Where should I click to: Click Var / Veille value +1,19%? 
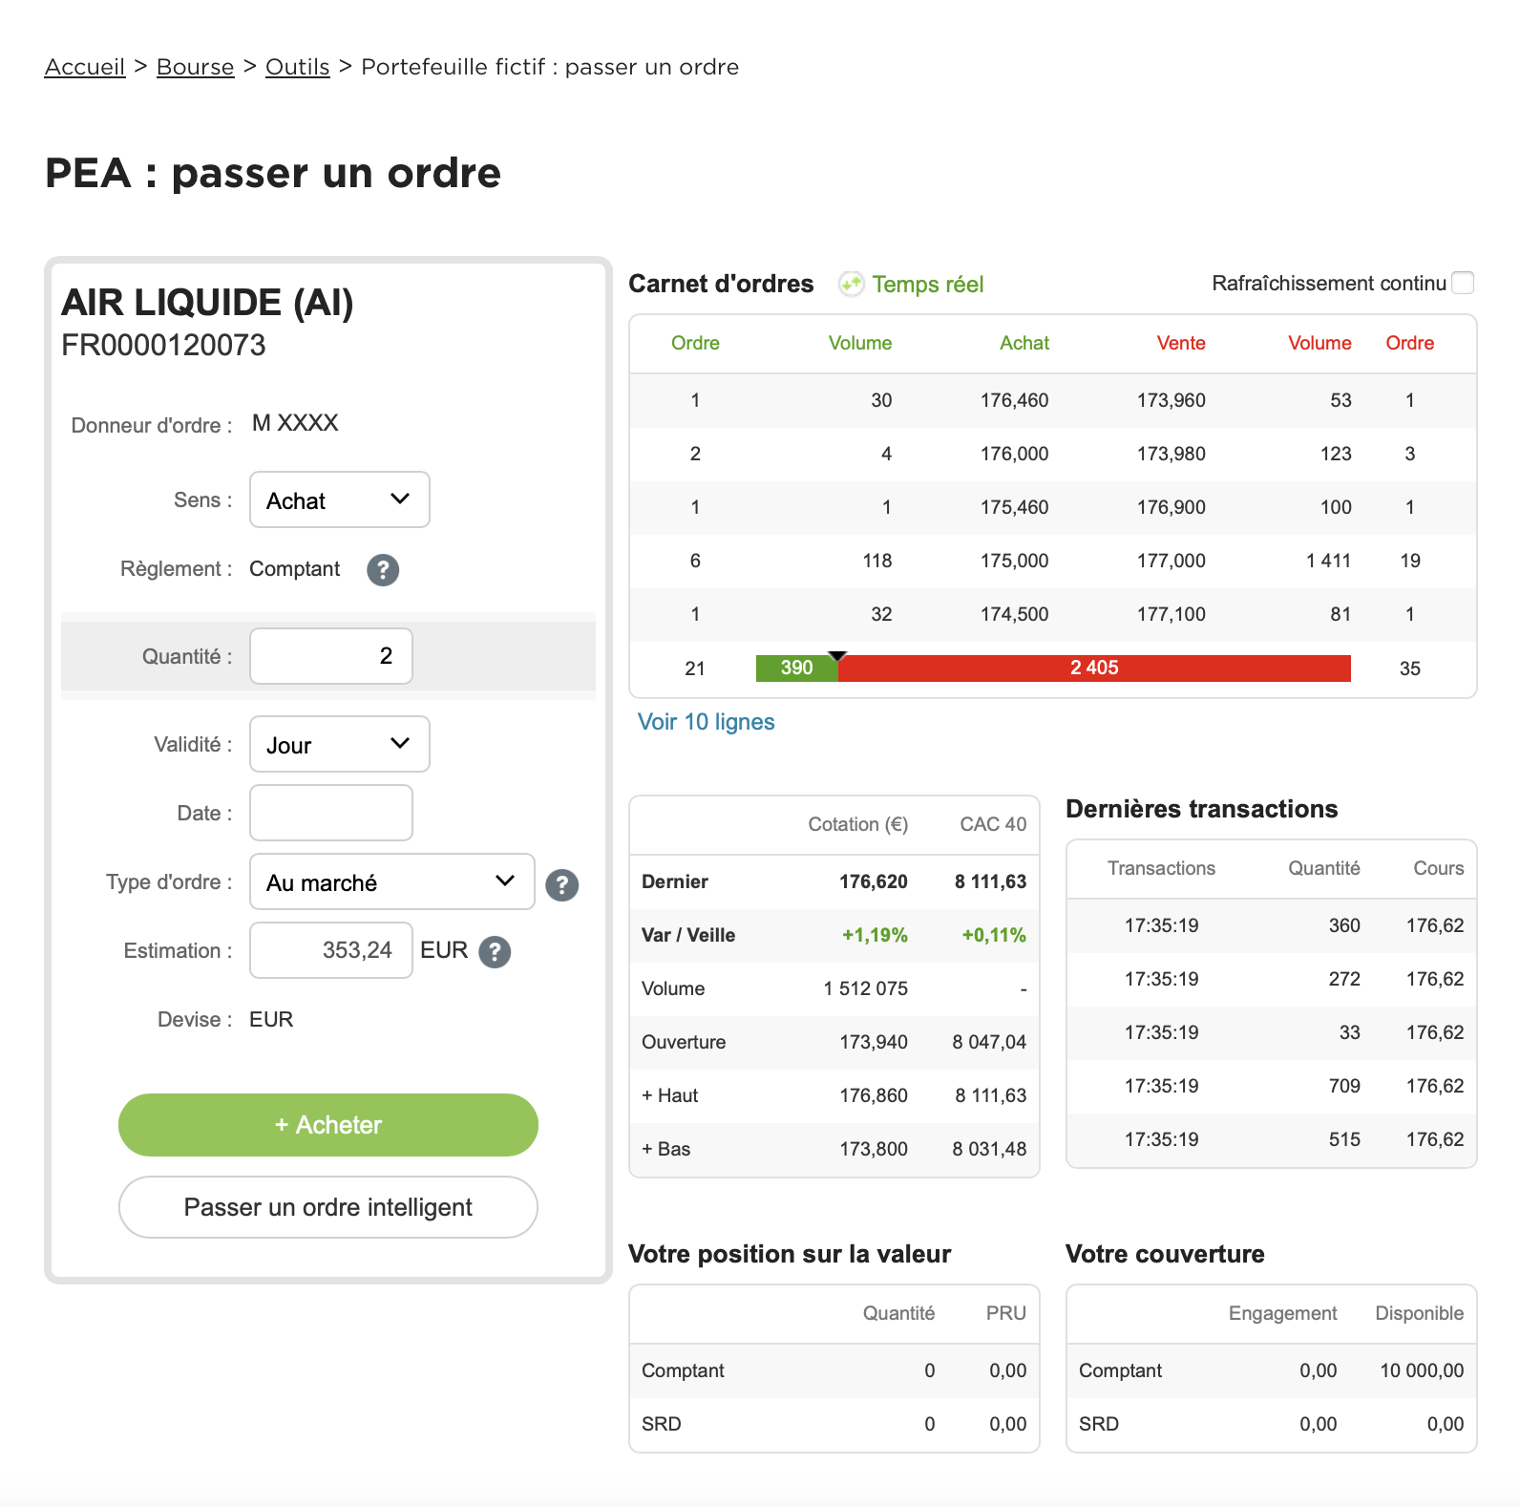[x=875, y=935]
